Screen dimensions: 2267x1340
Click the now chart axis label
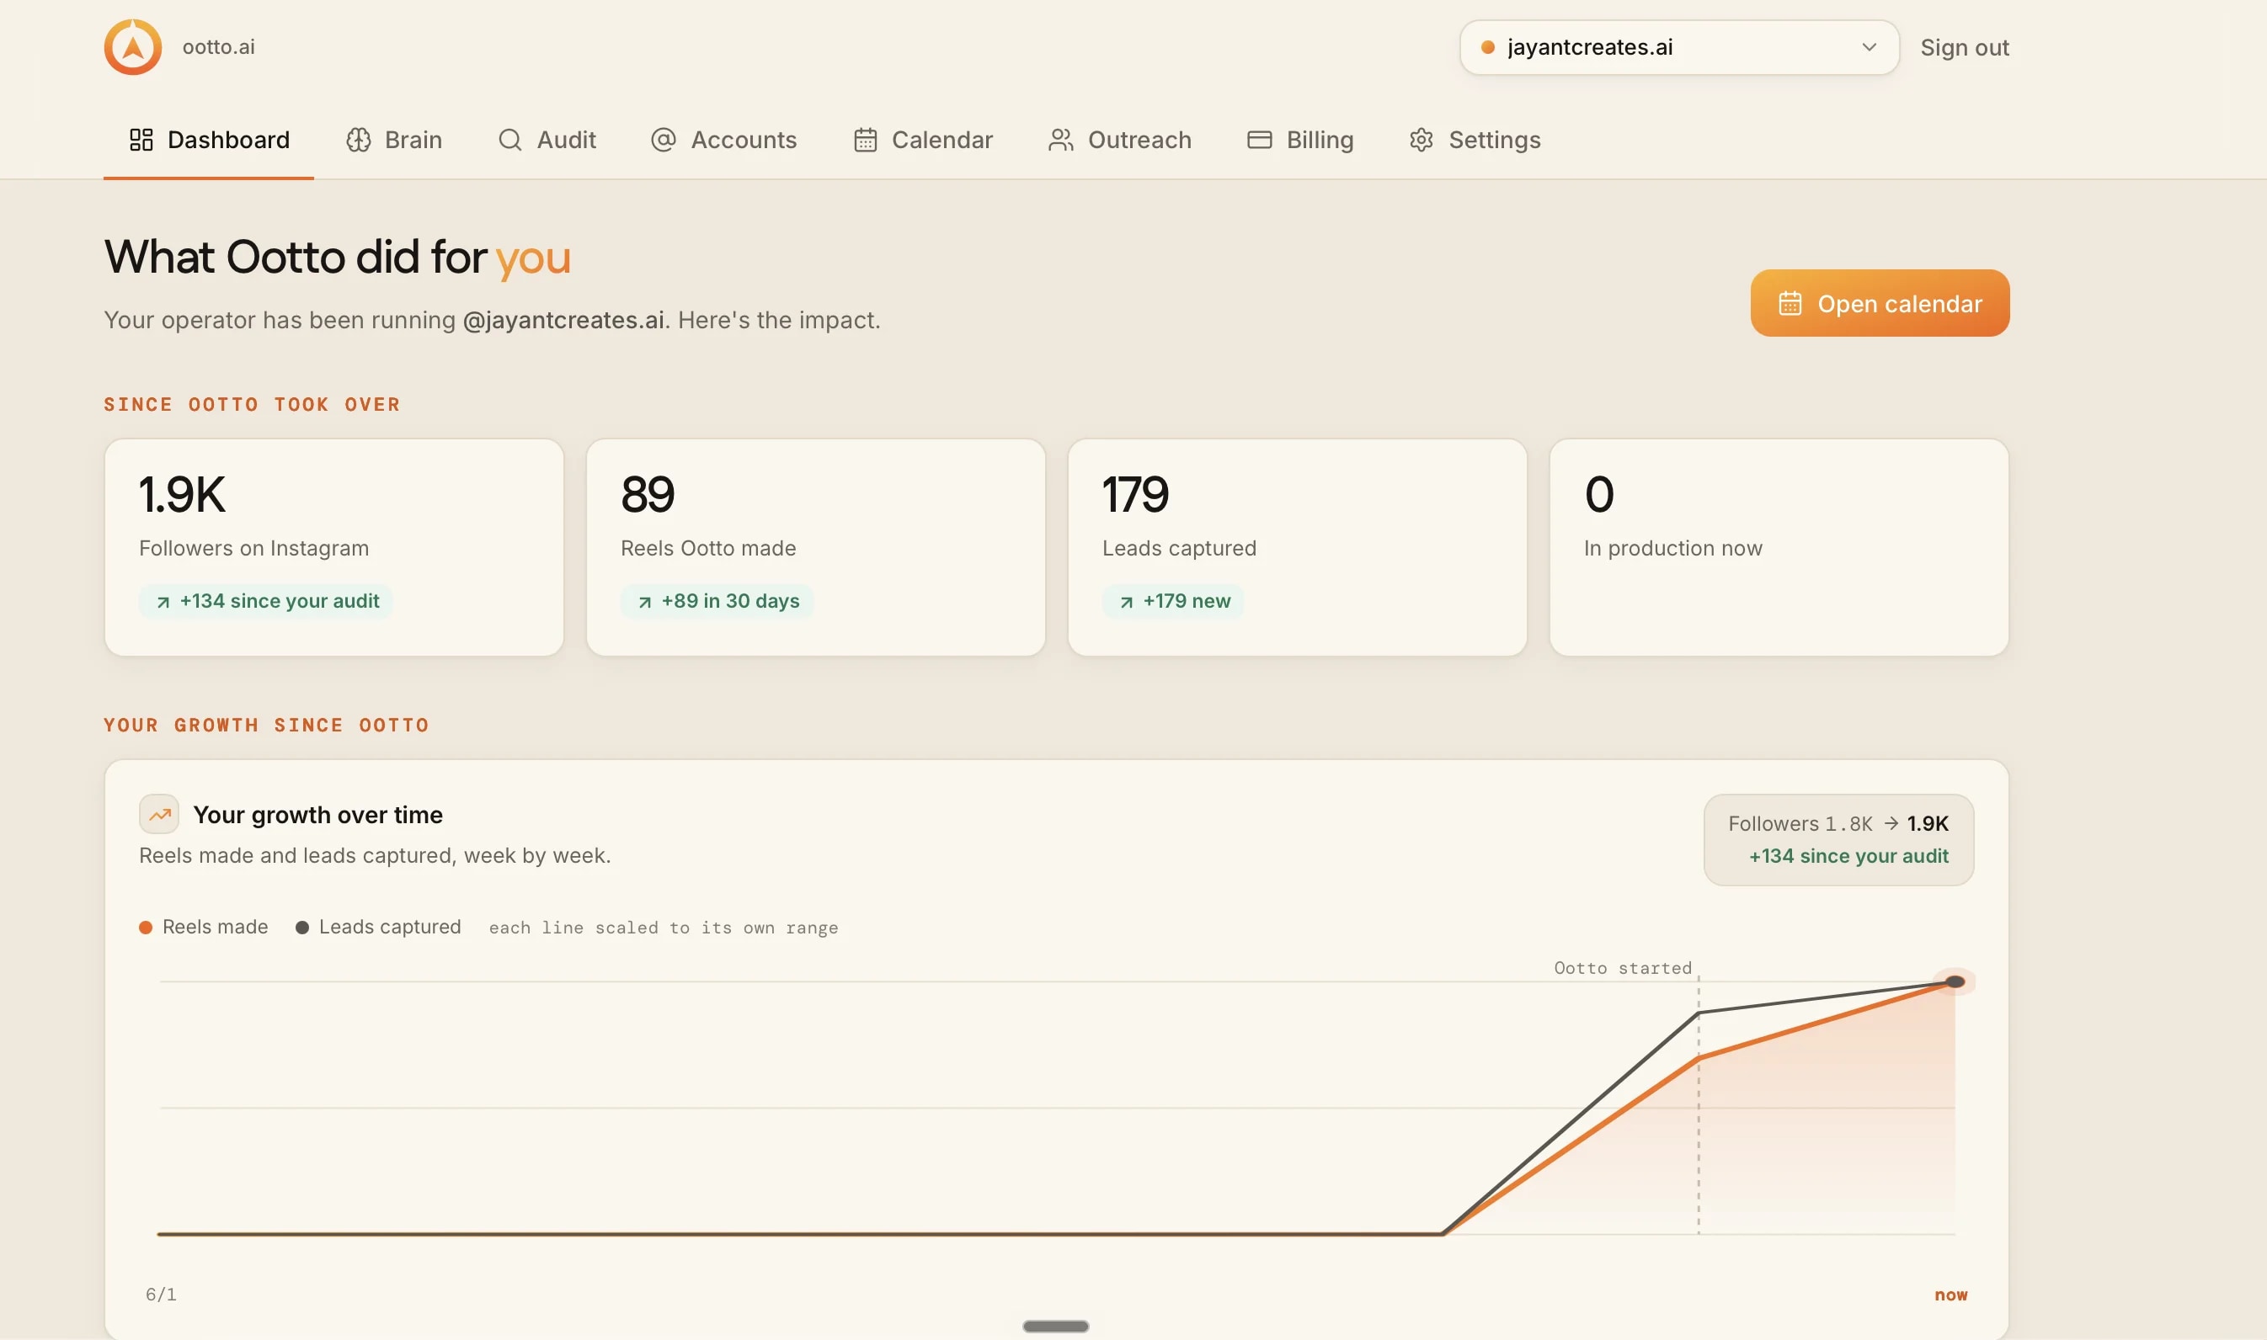coord(1951,1294)
